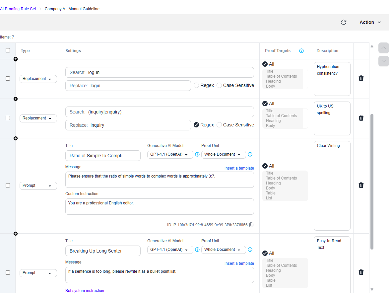The width and height of the screenshot is (390, 294).
Task: Open the Proof Targets info tooltip
Action: [x=301, y=51]
